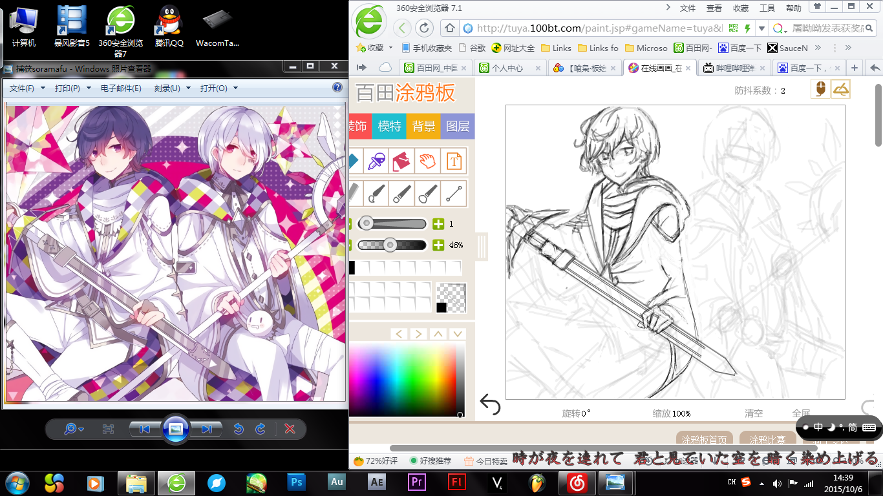Select the straight line tool
Viewport: 883px width, 496px height.
454,193
